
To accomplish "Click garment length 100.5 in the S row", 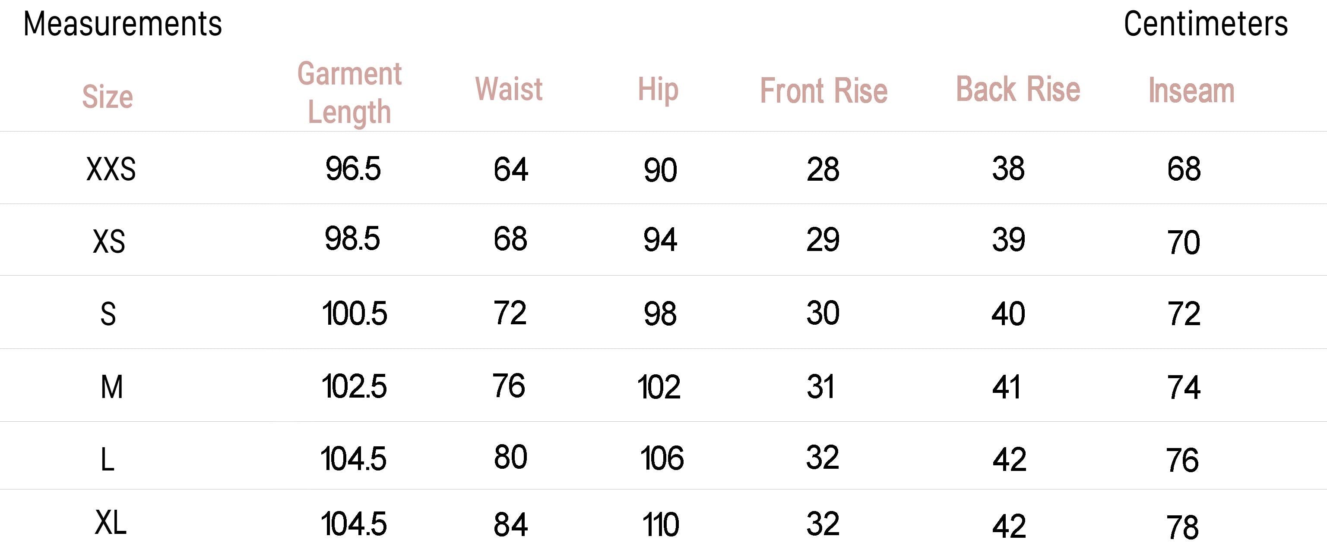I will tap(355, 313).
